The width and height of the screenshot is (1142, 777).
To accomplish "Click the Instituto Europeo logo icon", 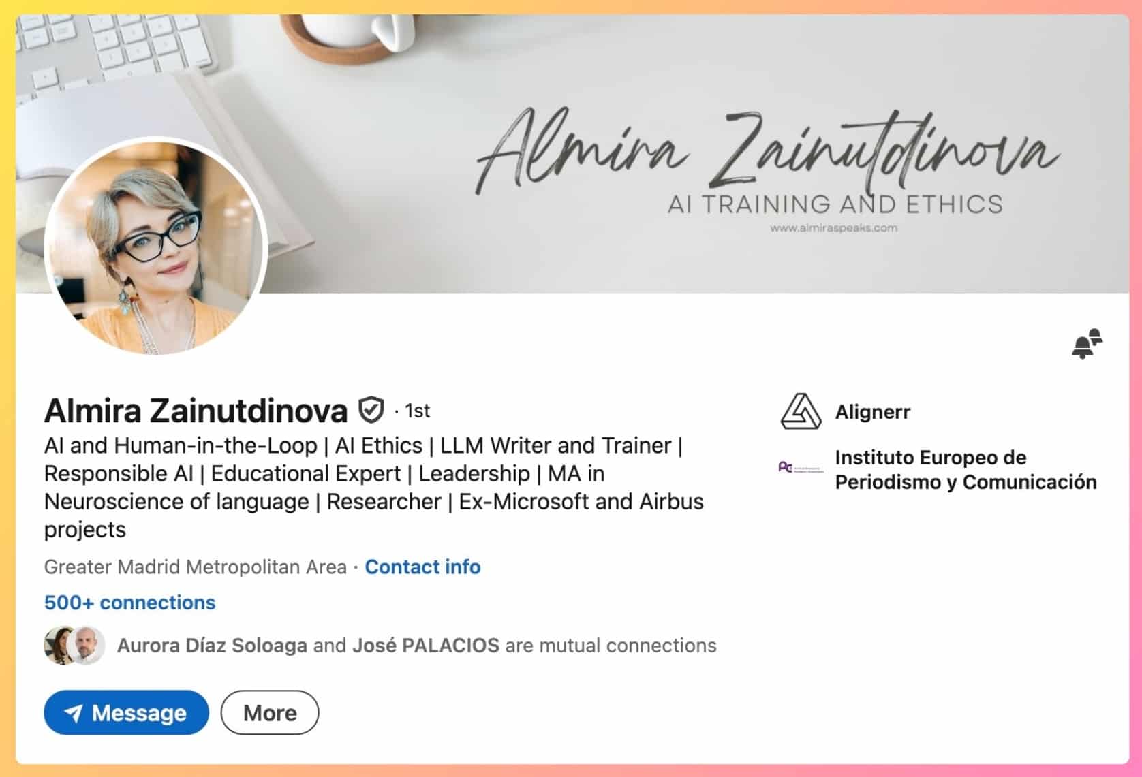I will [x=801, y=468].
